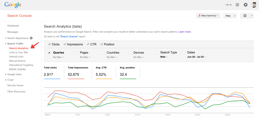The height and width of the screenshot is (118, 259).
Task: Open the account profile avatar
Action: (x=254, y=5)
